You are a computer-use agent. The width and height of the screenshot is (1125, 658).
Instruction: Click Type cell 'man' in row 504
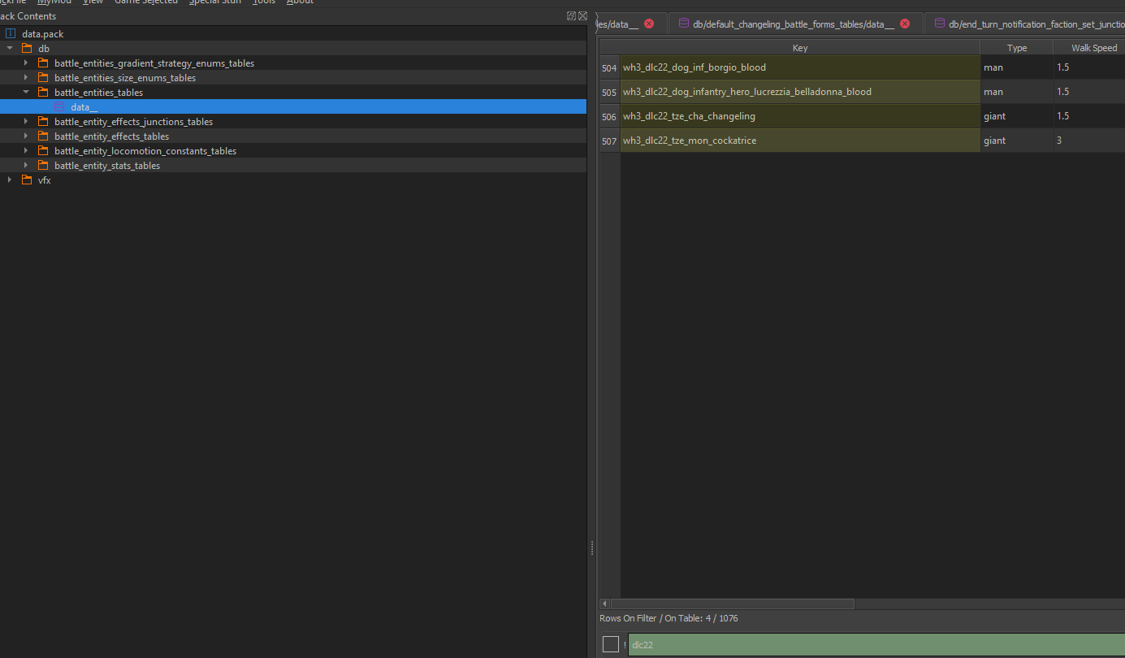[1017, 67]
